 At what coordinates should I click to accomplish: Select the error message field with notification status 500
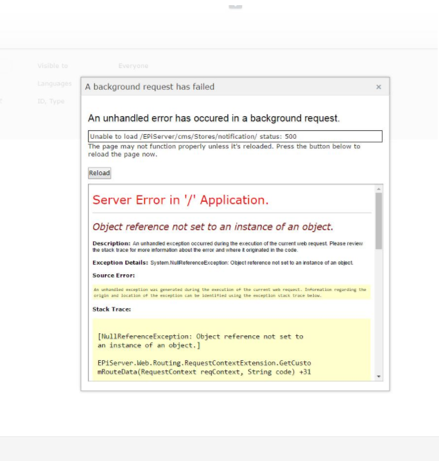(x=235, y=136)
